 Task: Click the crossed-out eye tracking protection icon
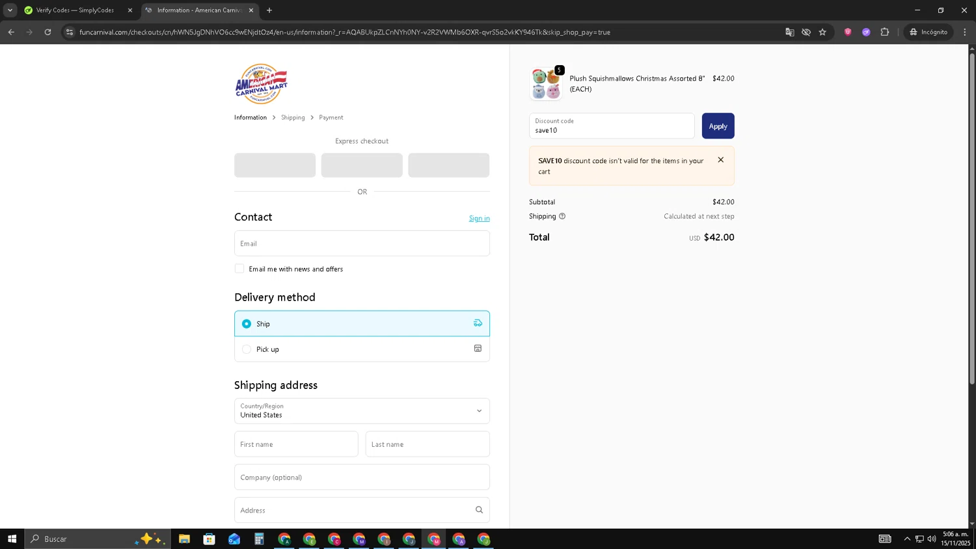pos(806,32)
